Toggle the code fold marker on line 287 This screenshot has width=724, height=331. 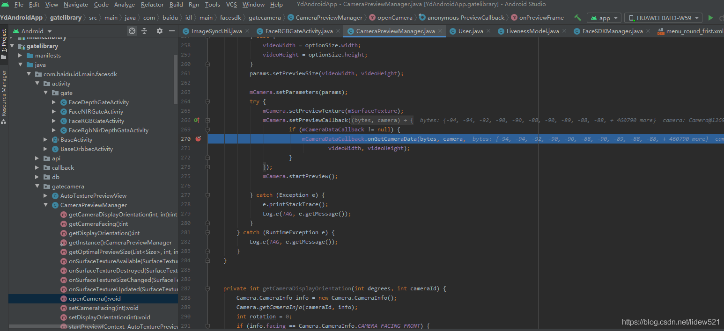click(207, 288)
